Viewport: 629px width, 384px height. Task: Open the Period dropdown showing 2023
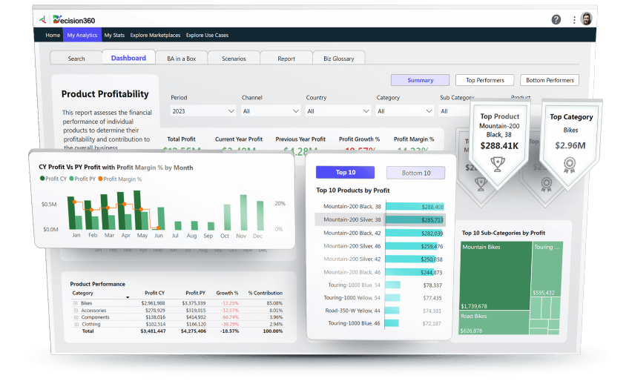[203, 111]
